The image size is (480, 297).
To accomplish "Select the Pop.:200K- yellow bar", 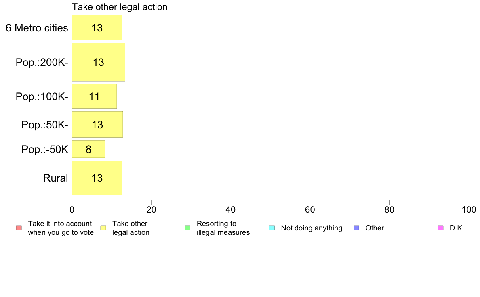I will click(x=99, y=62).
